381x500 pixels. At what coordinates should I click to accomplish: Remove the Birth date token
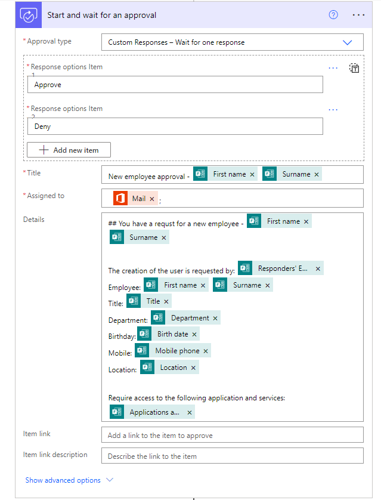pos(194,334)
